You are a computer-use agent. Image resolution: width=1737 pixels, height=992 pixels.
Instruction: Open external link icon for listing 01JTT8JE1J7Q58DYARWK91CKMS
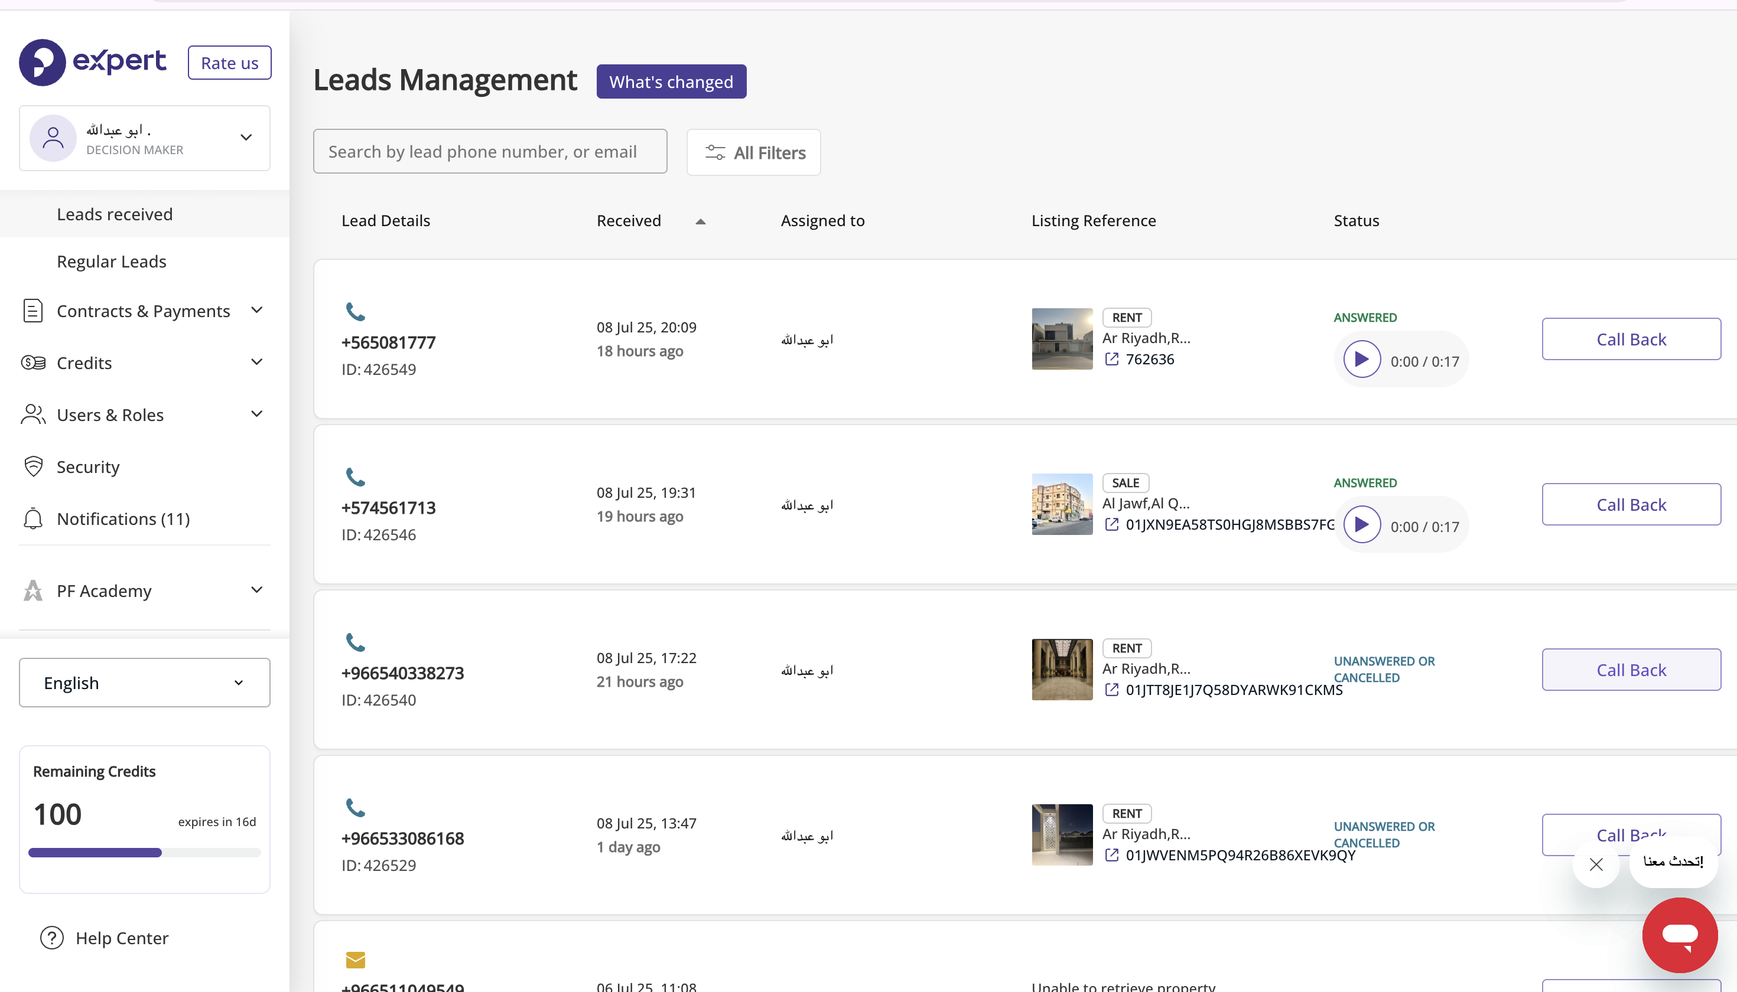1111,690
